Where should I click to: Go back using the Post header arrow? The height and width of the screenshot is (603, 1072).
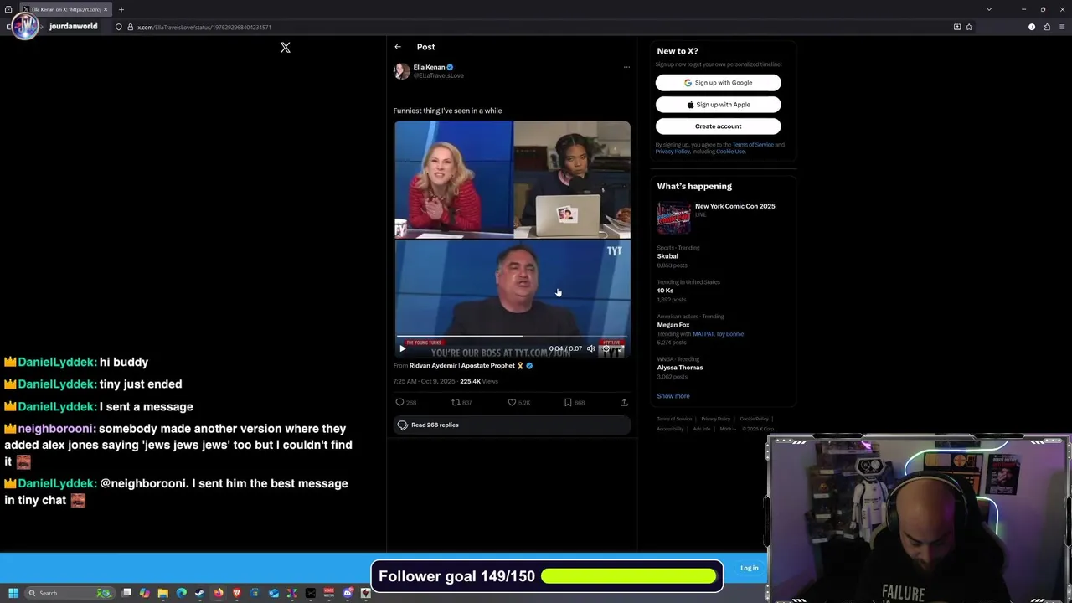(398, 47)
